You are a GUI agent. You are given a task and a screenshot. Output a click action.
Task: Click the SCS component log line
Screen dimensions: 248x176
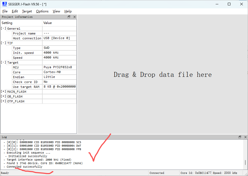[42, 142]
